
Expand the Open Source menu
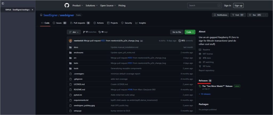(108, 6)
